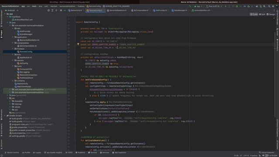Open MyAdManager in project tree
279x157 pixels.
coord(26,34)
